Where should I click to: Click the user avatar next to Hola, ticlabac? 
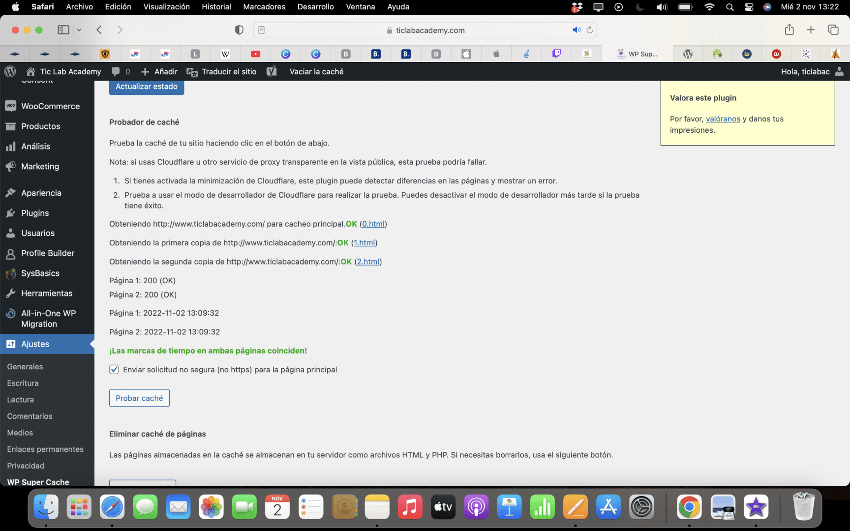point(840,71)
